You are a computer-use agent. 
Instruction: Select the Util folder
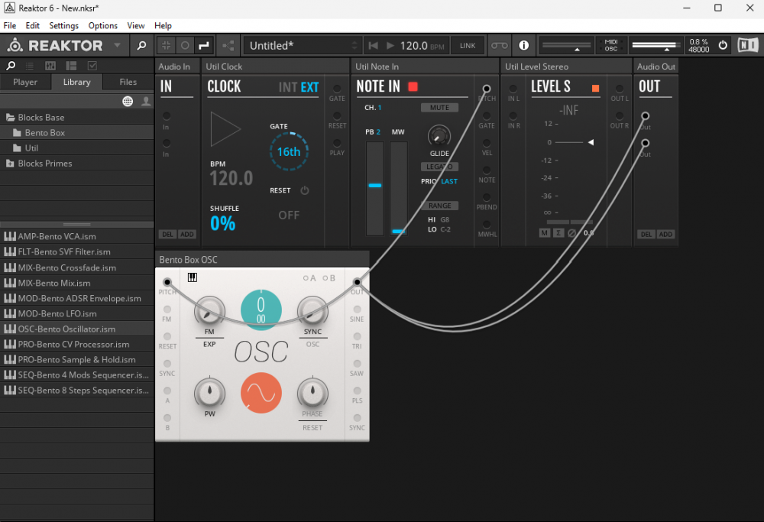(76, 148)
